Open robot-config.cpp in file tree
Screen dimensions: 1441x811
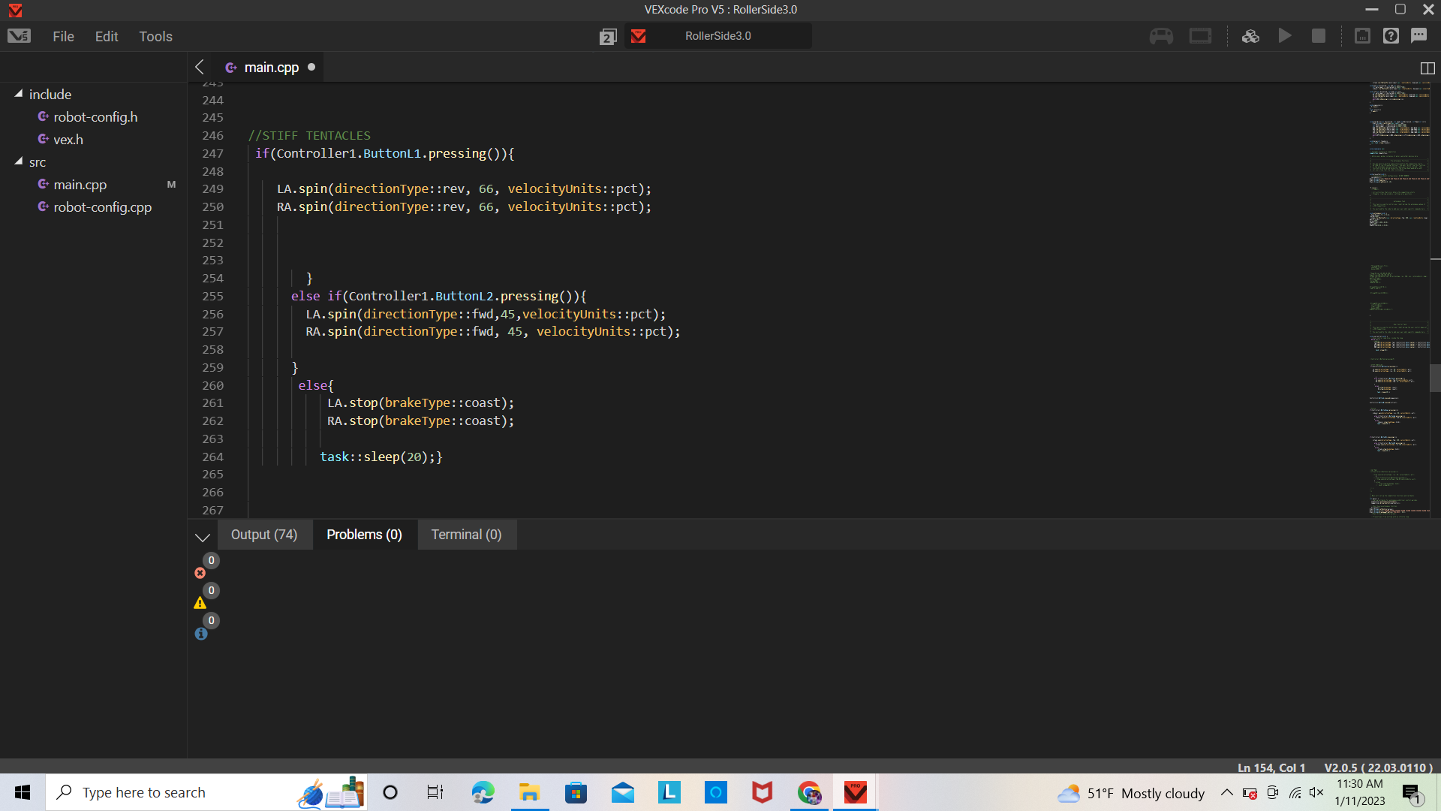click(x=102, y=207)
